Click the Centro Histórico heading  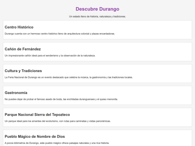(19, 27)
